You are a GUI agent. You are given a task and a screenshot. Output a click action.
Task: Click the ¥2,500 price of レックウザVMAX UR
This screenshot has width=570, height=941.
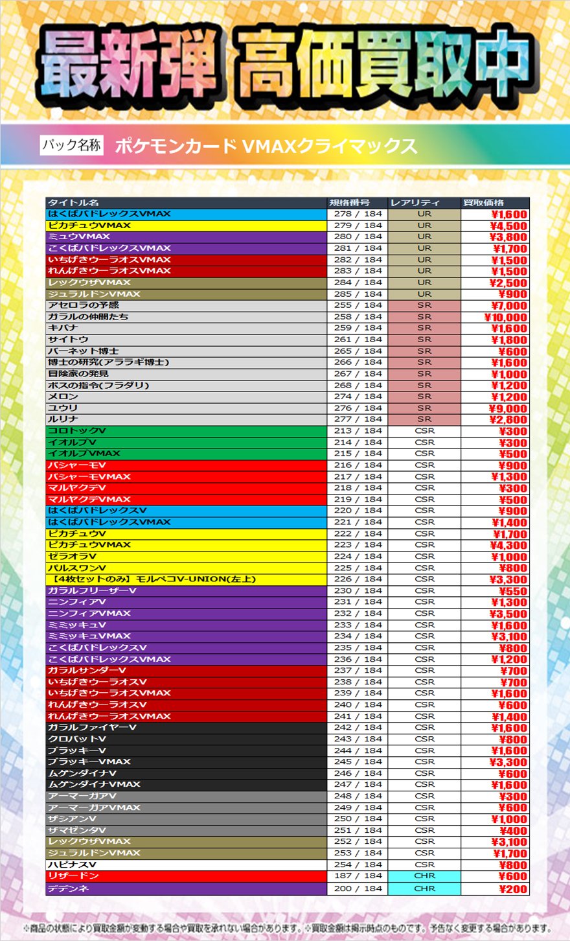pyautogui.click(x=496, y=283)
